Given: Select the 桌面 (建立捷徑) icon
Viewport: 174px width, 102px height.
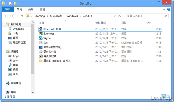Looking at the screenshot, I should pyautogui.click(x=41, y=47).
